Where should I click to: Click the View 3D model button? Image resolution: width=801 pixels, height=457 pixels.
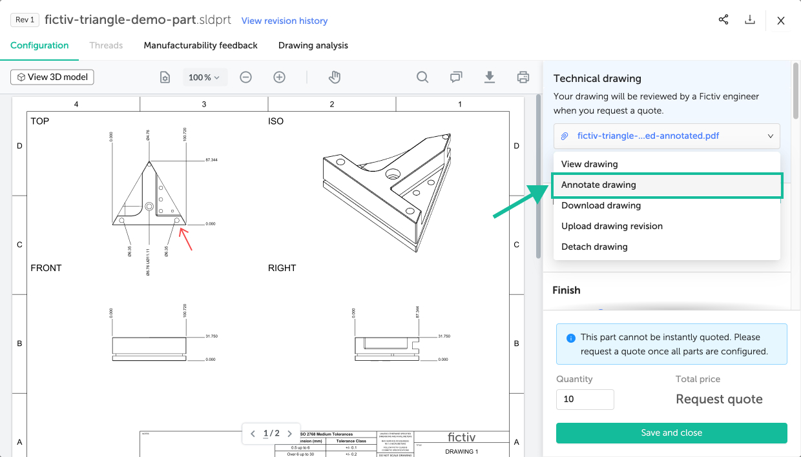(52, 77)
